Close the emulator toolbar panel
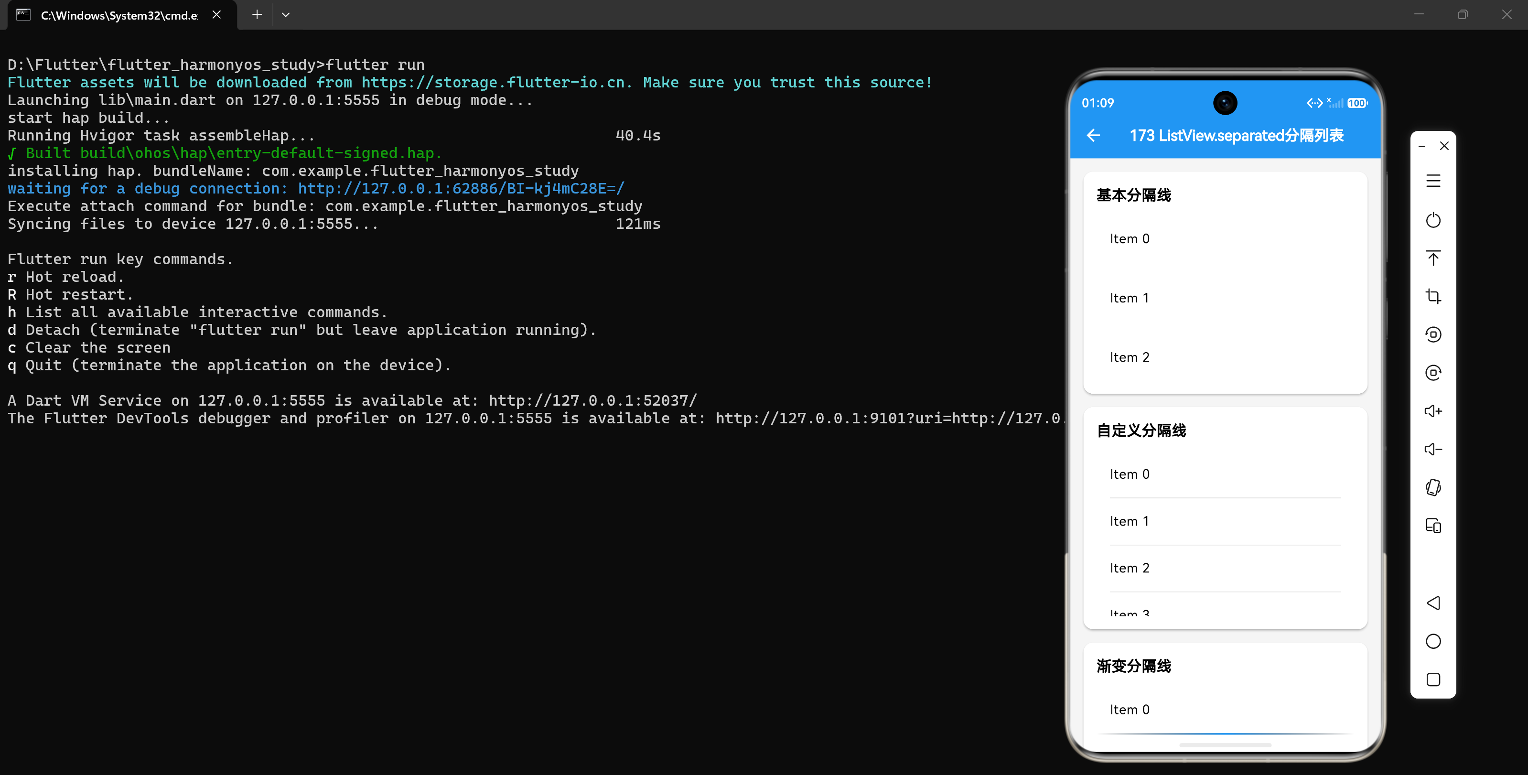1528x775 pixels. pyautogui.click(x=1444, y=146)
